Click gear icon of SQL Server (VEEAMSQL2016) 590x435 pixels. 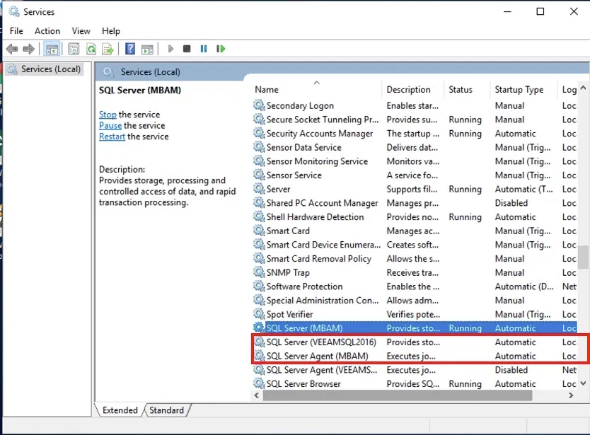point(259,342)
